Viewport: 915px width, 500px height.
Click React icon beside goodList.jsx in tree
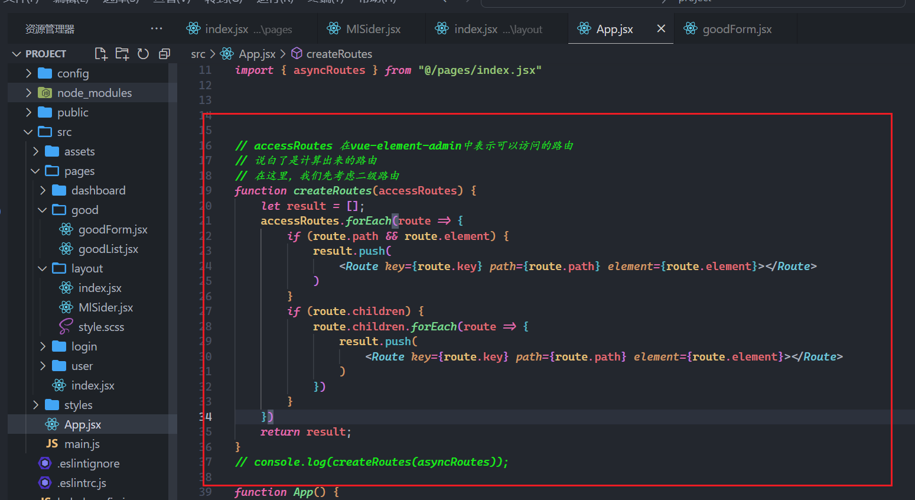[66, 249]
